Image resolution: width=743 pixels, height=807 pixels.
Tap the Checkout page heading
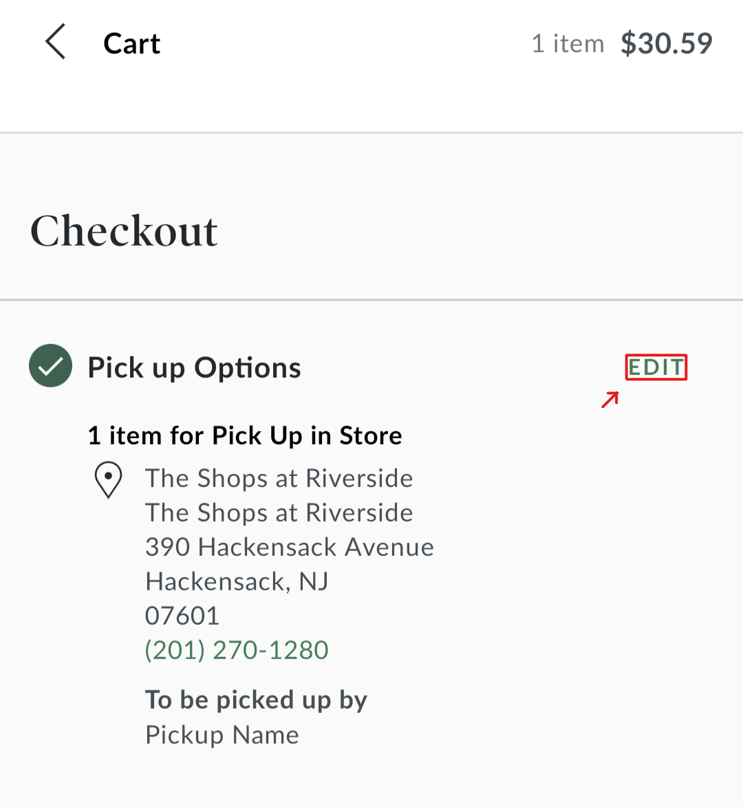coord(124,231)
